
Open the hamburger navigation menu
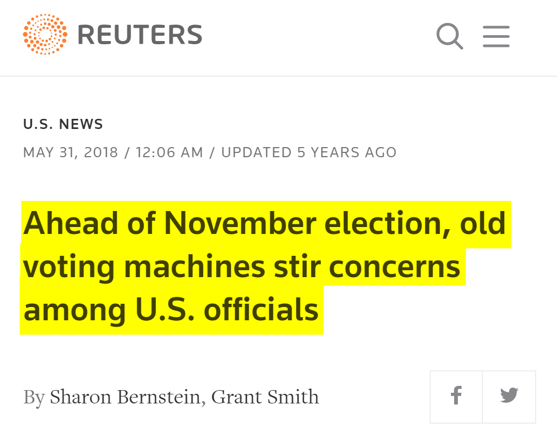click(496, 36)
